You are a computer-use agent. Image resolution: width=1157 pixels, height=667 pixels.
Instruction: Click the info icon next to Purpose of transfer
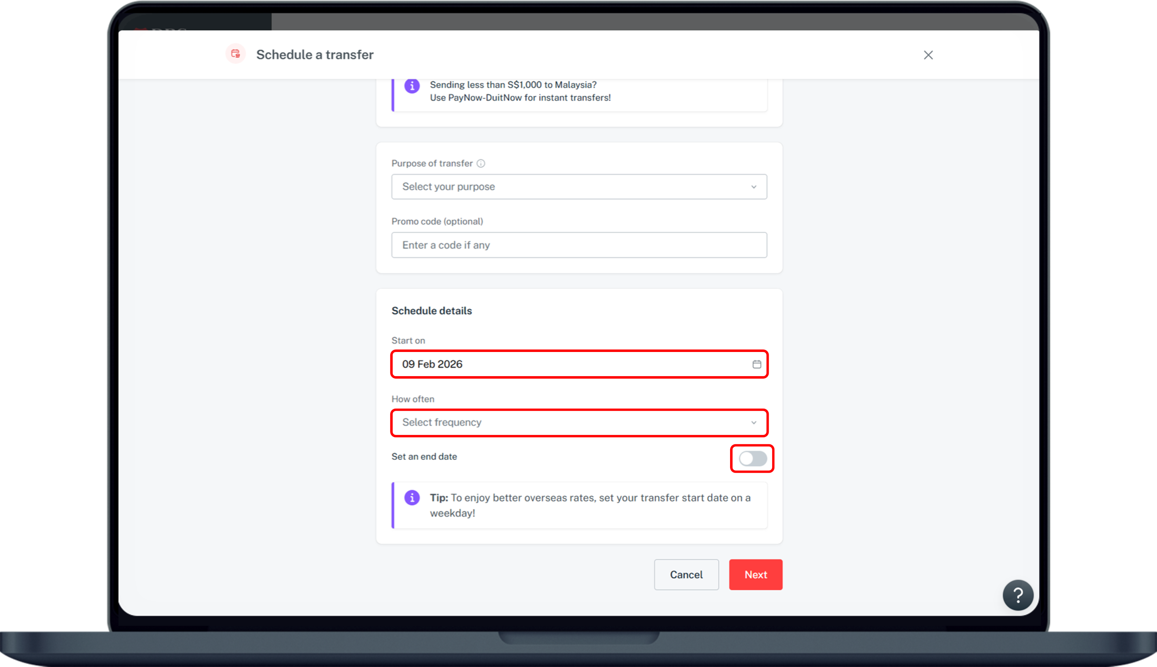(480, 163)
